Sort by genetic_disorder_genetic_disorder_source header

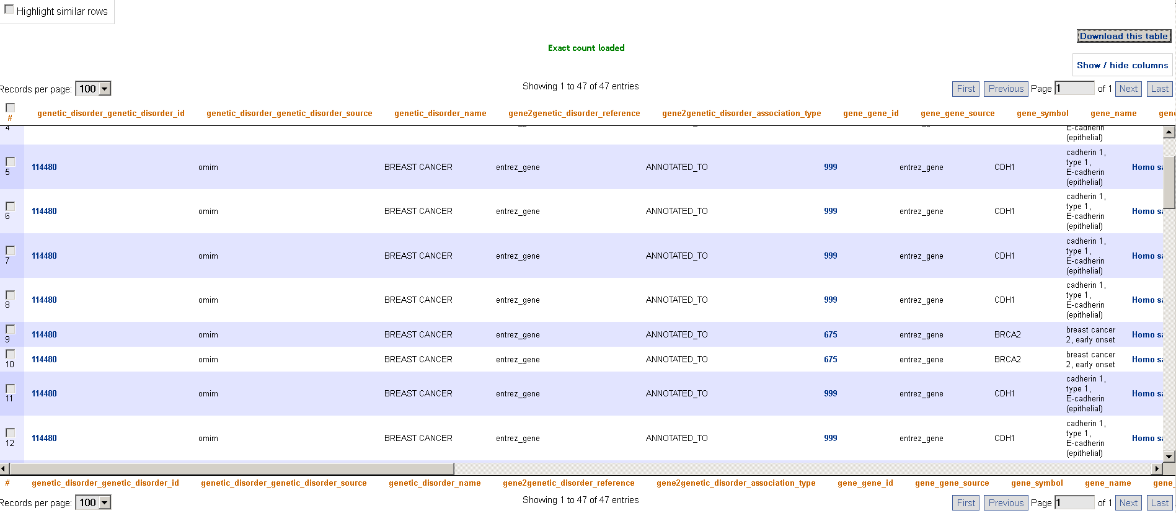(290, 114)
